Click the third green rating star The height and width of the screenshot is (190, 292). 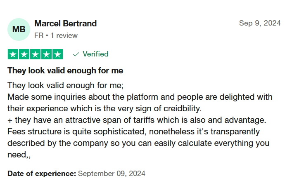click(x=35, y=54)
